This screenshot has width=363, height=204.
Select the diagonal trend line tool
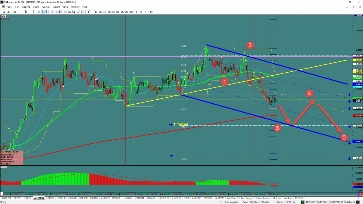[39, 12]
